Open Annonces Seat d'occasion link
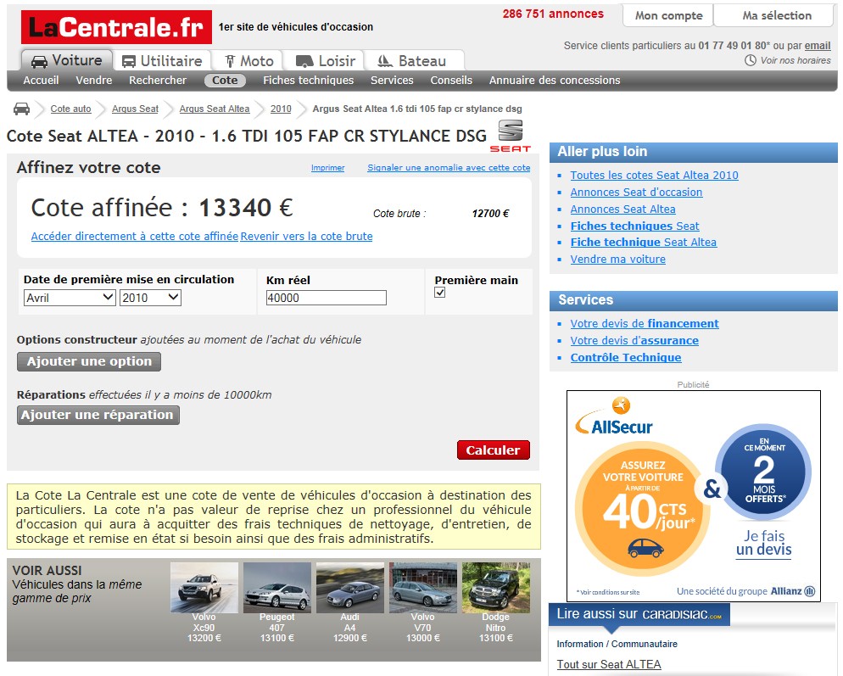Viewport: 843px width, 676px height. [636, 192]
